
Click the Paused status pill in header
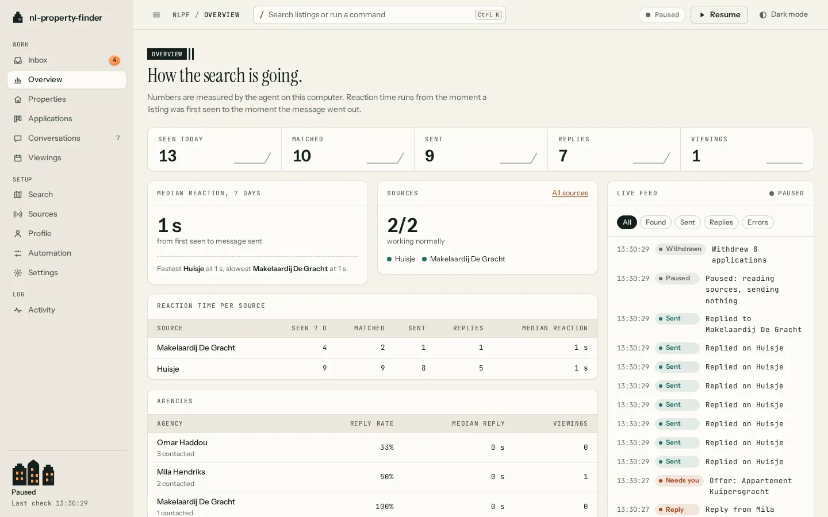[x=662, y=15]
